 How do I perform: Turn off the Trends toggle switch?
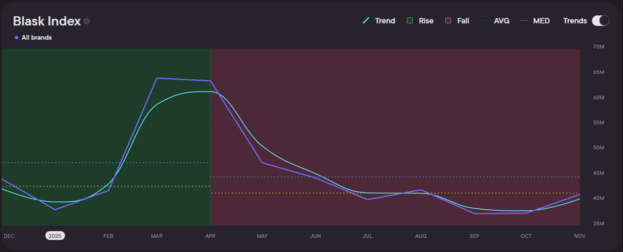(x=600, y=21)
